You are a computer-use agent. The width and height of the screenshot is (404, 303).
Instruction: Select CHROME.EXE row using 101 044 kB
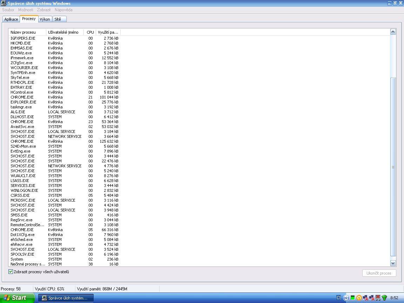[65, 97]
